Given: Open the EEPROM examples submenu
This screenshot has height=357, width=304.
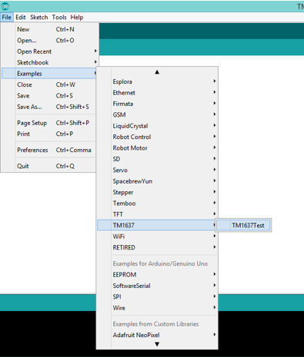Looking at the screenshot, I should [157, 275].
